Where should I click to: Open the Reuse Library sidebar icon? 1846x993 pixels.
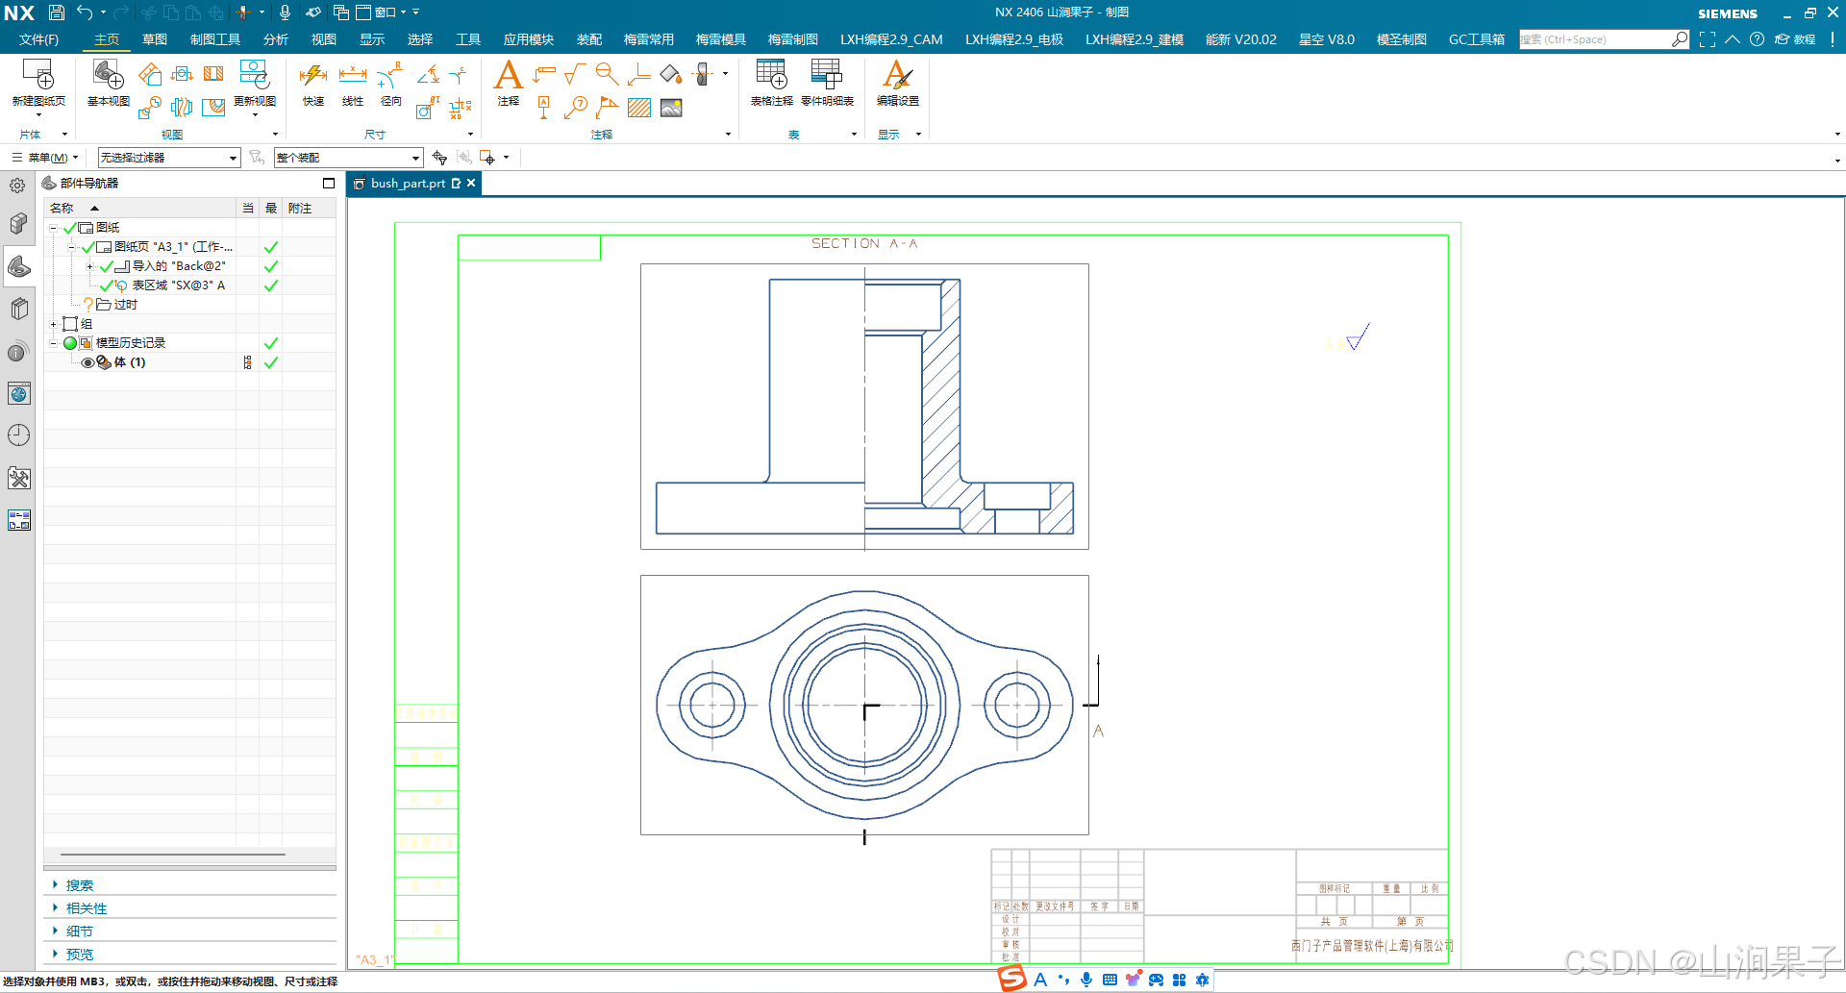18,309
